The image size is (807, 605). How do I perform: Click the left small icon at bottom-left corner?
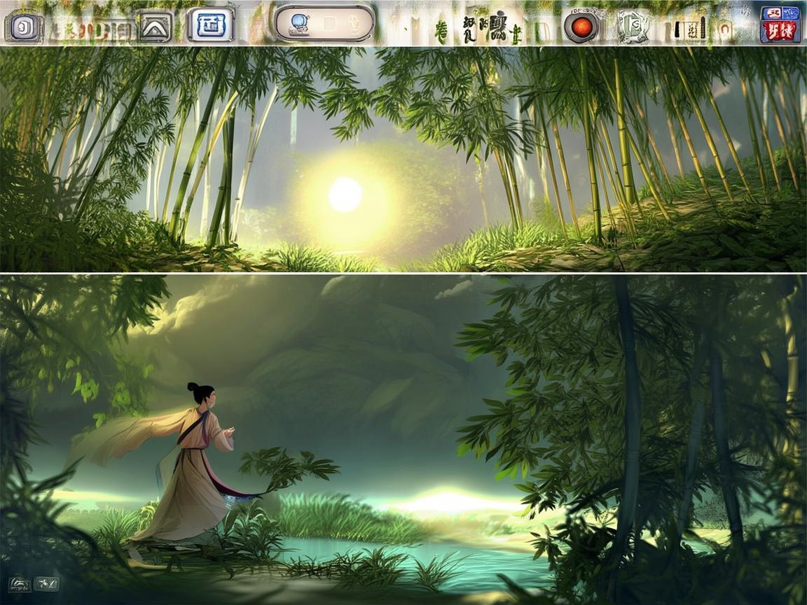tap(20, 584)
